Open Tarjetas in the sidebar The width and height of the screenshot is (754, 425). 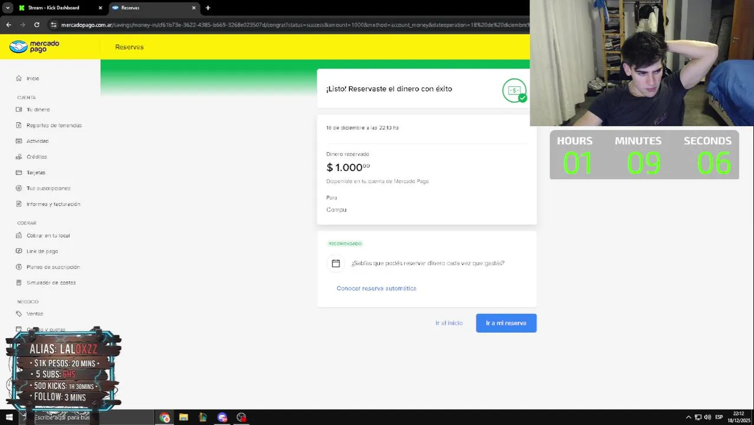click(35, 172)
